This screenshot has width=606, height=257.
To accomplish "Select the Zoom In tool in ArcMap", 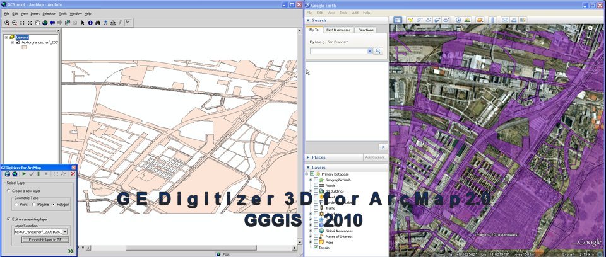I will [x=7, y=23].
